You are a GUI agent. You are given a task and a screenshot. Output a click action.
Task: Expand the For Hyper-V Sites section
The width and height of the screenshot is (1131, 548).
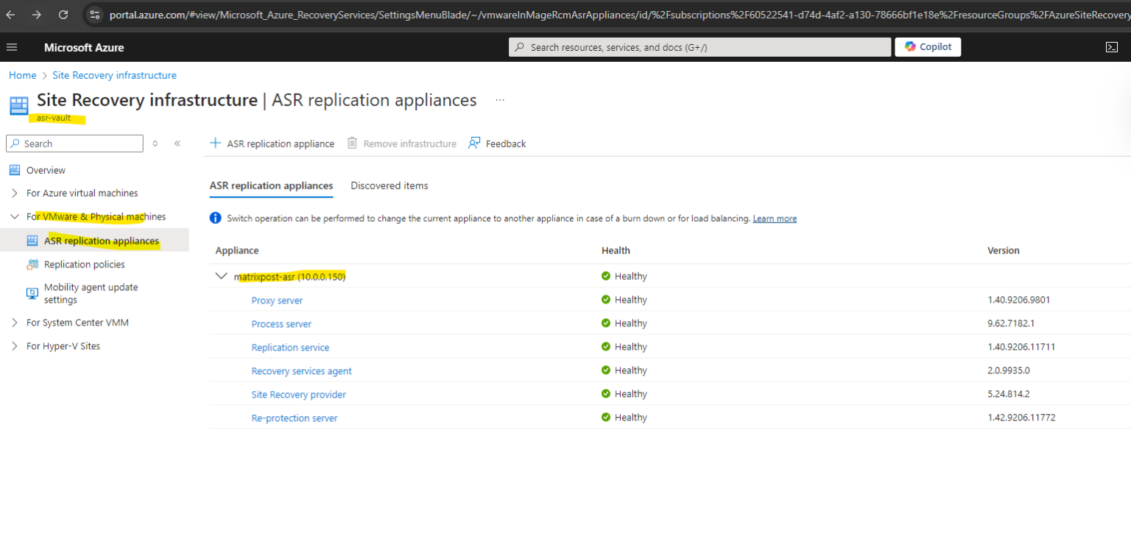(14, 345)
